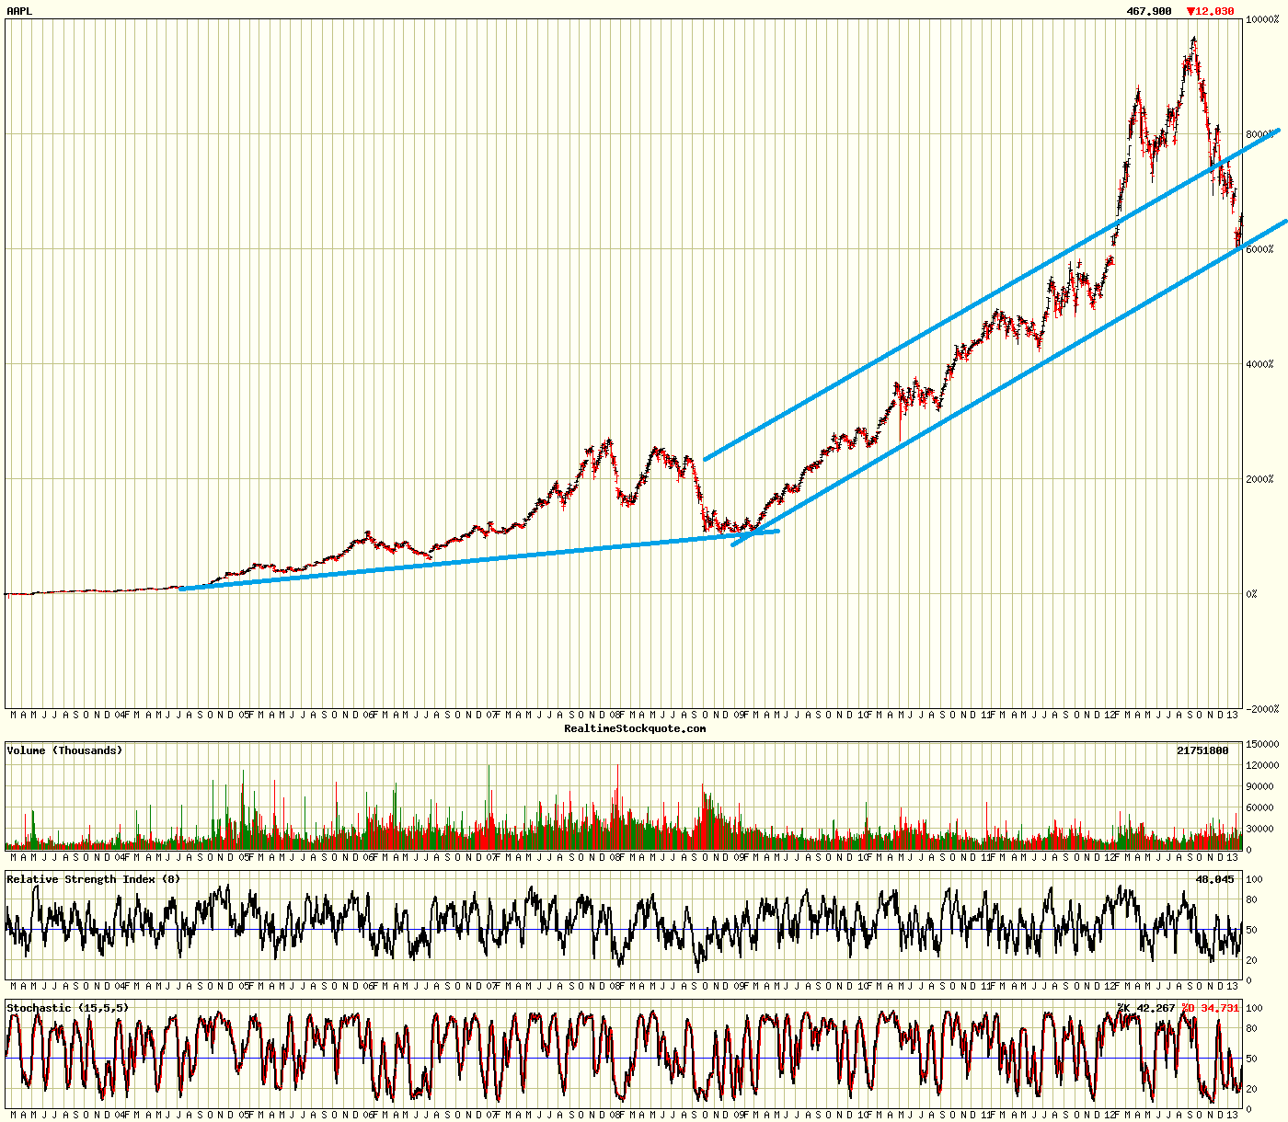Click the red change value ▼12.030
1288x1122 pixels.
pos(1211,12)
